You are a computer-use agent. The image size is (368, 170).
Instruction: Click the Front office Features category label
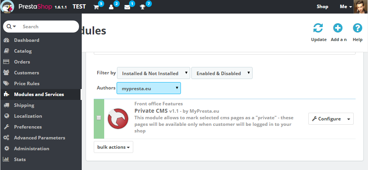[x=159, y=104]
